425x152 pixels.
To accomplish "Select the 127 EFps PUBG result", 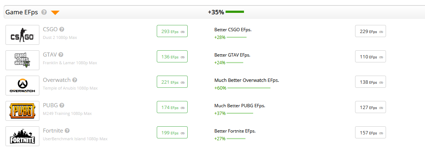I will [x=370, y=108].
